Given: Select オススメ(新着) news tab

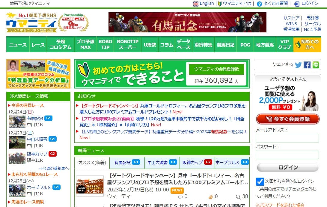Looking at the screenshot, I should (92, 163).
